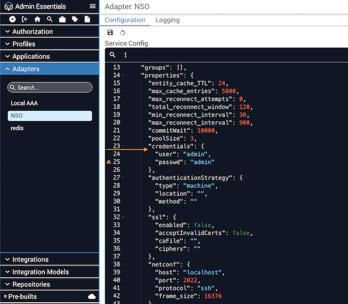Open search inside the JSON editor
The width and height of the screenshot is (348, 304).
[x=112, y=55]
